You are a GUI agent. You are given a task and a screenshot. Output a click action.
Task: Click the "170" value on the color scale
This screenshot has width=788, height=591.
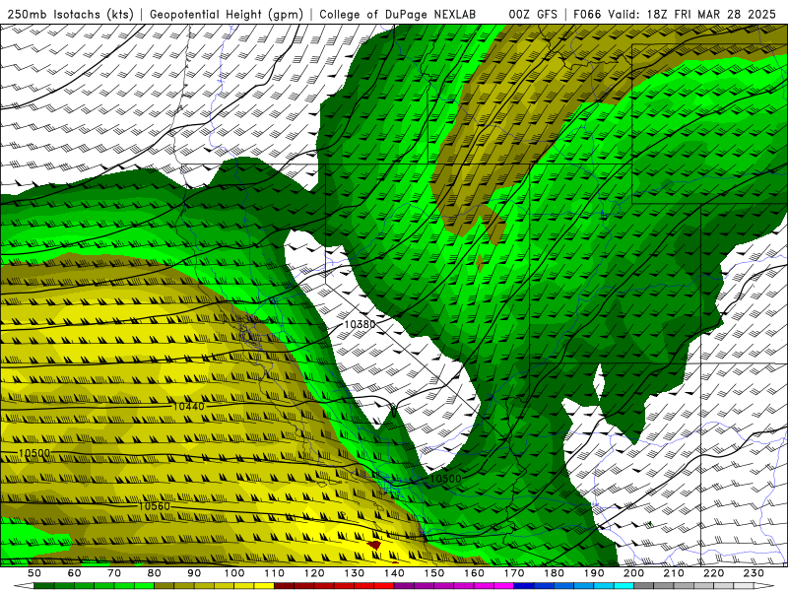(x=514, y=573)
